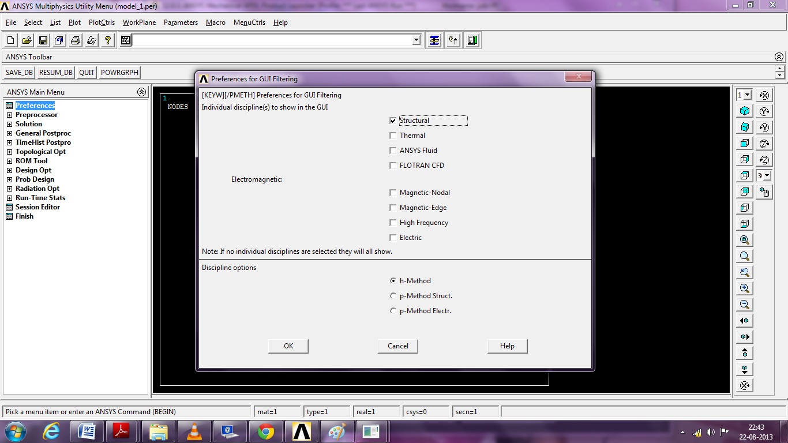
Task: Uncheck the Structural discipline checkbox
Action: (393, 121)
